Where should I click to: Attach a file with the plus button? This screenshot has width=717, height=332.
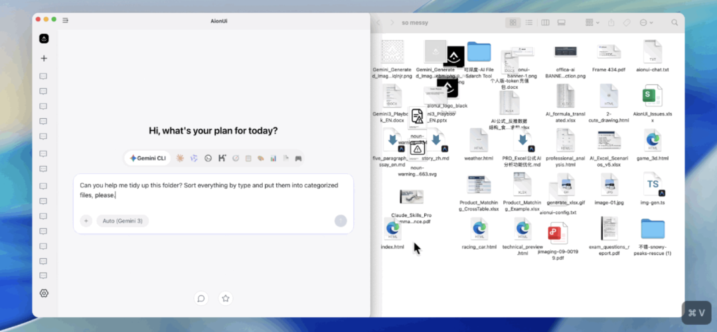(x=86, y=221)
